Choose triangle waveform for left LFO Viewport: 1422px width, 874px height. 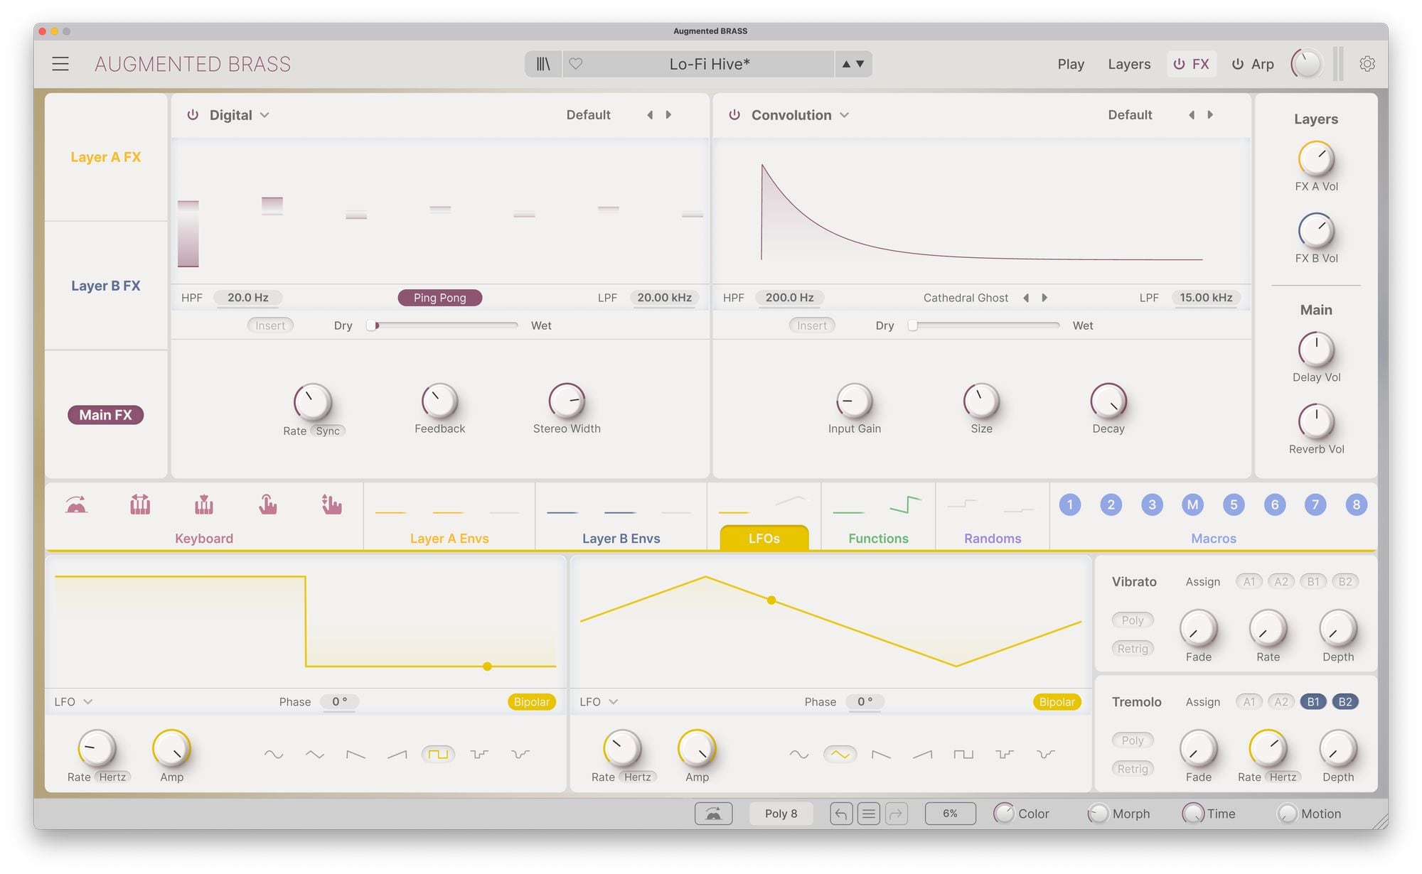click(x=315, y=755)
